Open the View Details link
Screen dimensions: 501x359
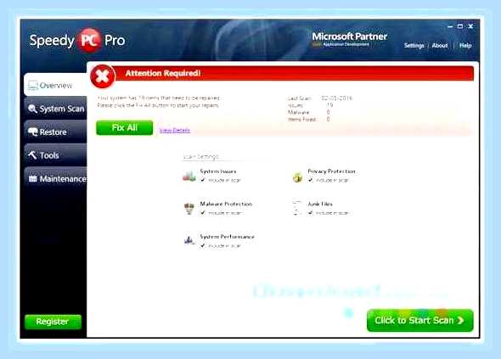pyautogui.click(x=174, y=131)
